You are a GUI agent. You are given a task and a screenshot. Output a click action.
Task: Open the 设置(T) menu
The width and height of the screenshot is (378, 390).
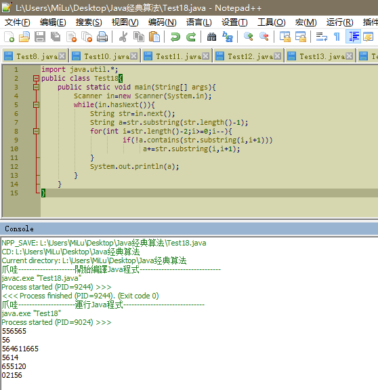pos(234,22)
